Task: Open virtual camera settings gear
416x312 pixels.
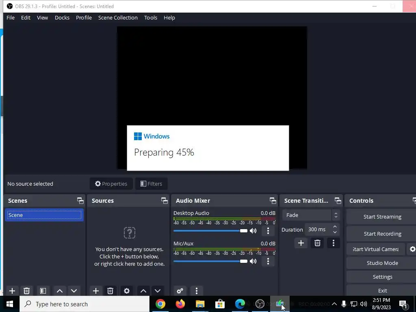Action: (412, 249)
